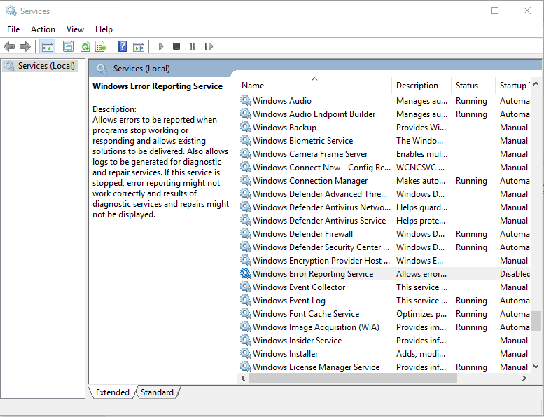Switch to the Standard tab
This screenshot has width=544, height=417.
pyautogui.click(x=157, y=392)
